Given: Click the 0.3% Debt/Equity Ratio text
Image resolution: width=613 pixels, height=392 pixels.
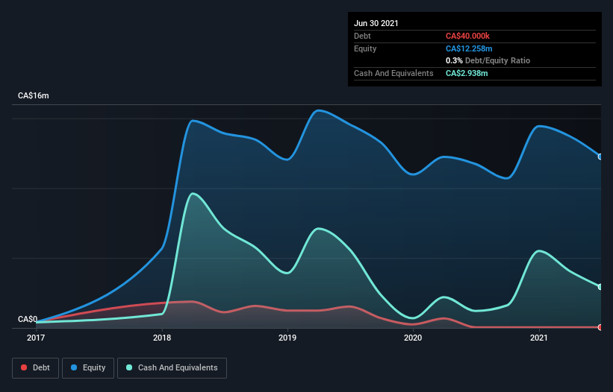Looking at the screenshot, I should [488, 61].
